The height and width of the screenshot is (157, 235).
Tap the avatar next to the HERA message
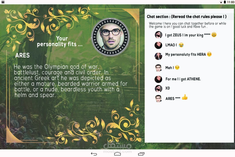158,56
